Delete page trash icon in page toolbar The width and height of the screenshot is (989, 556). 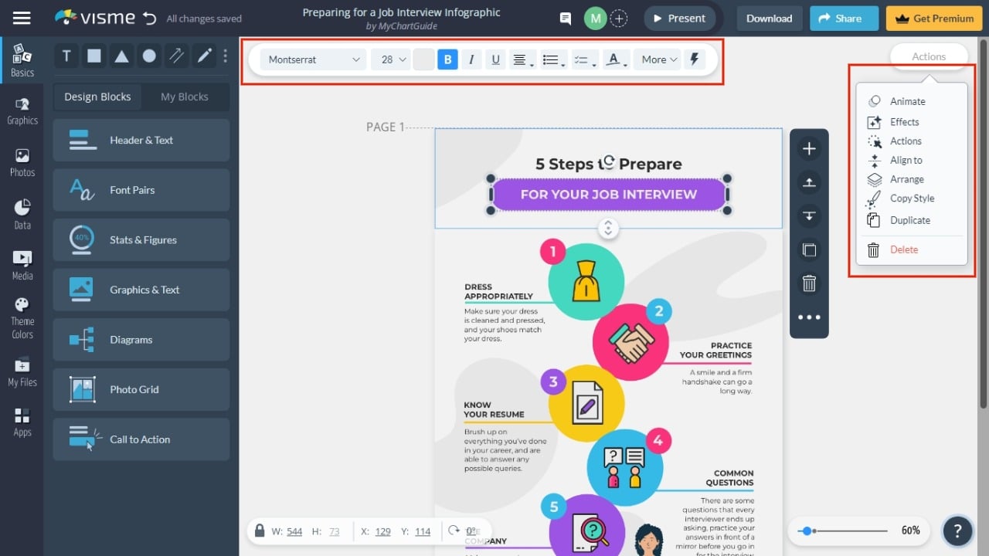(809, 283)
